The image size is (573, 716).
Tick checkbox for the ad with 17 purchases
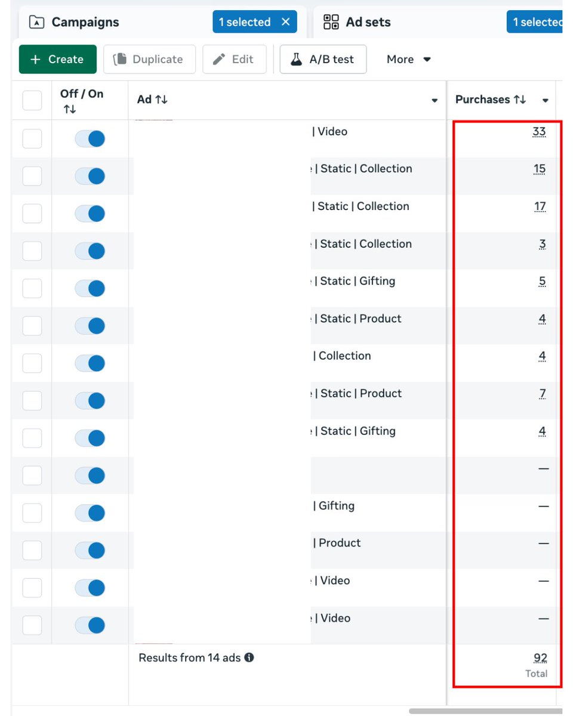pyautogui.click(x=32, y=214)
